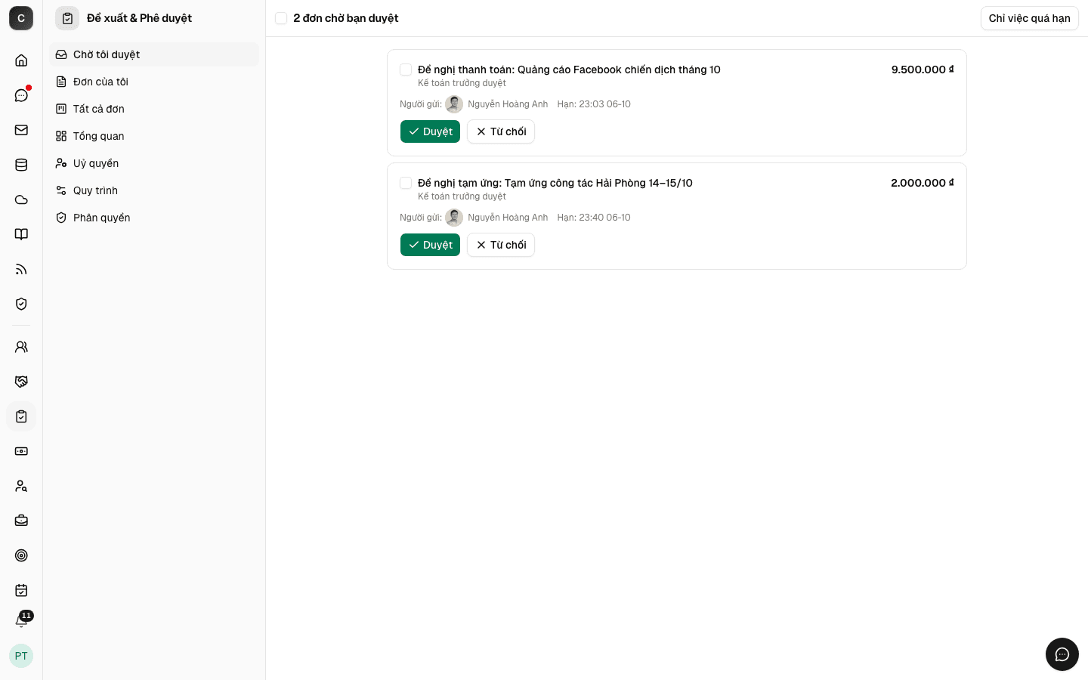The image size is (1088, 680).
Task: Click sender avatar on the Hải Phòng request
Action: tap(454, 218)
